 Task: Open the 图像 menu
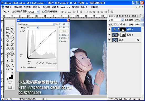click(x=27, y=7)
